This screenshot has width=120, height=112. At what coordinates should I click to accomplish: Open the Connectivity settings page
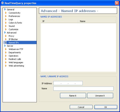(x=14, y=13)
